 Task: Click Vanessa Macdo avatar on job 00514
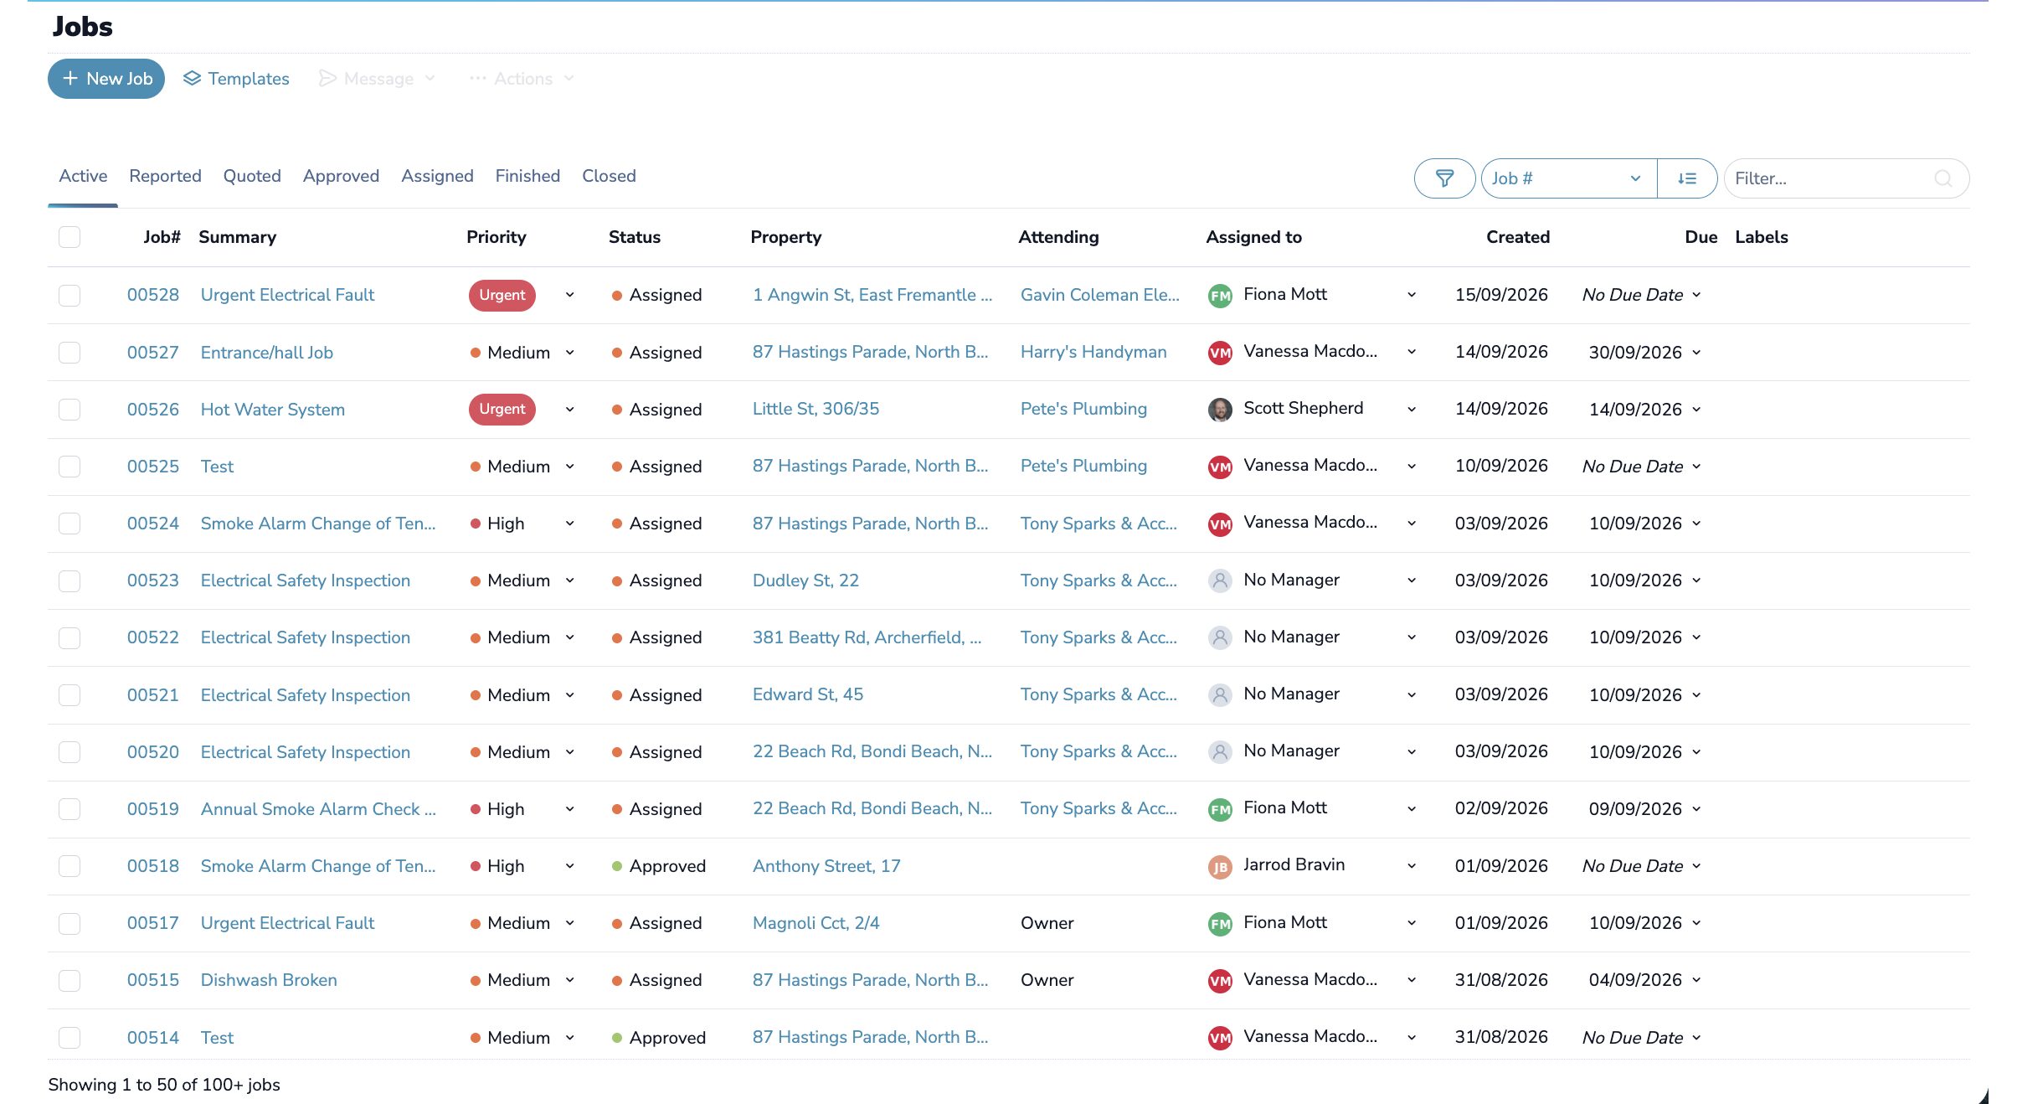[x=1220, y=1039]
